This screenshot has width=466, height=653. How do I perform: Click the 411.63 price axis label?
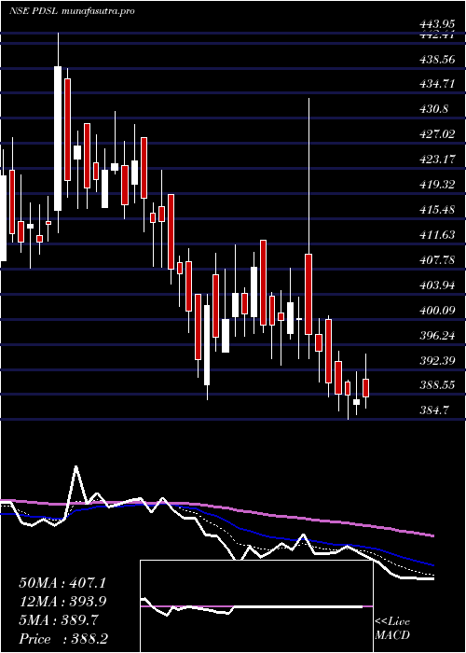pyautogui.click(x=437, y=235)
